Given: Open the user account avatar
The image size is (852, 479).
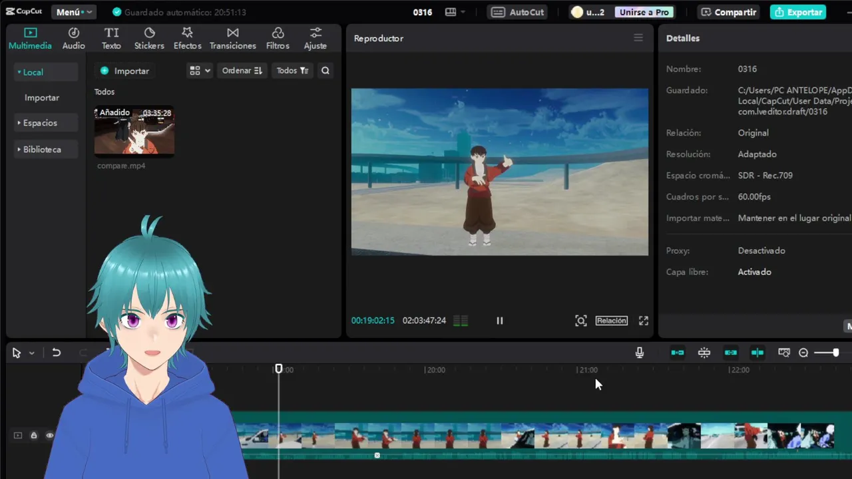Looking at the screenshot, I should coord(577,12).
